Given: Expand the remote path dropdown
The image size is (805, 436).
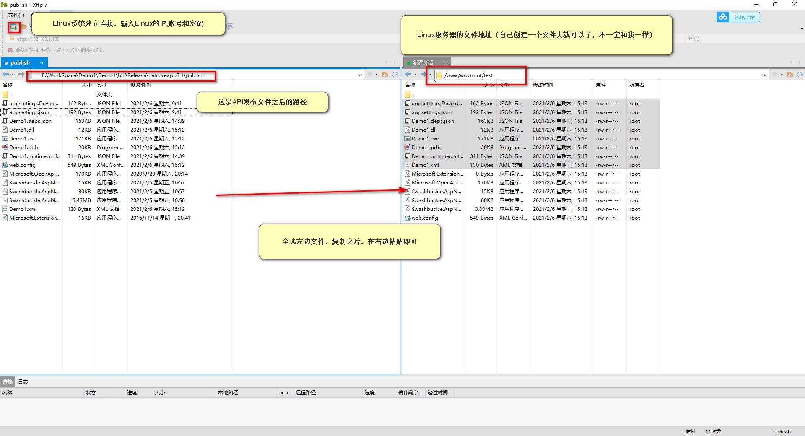Looking at the screenshot, I should pyautogui.click(x=765, y=75).
